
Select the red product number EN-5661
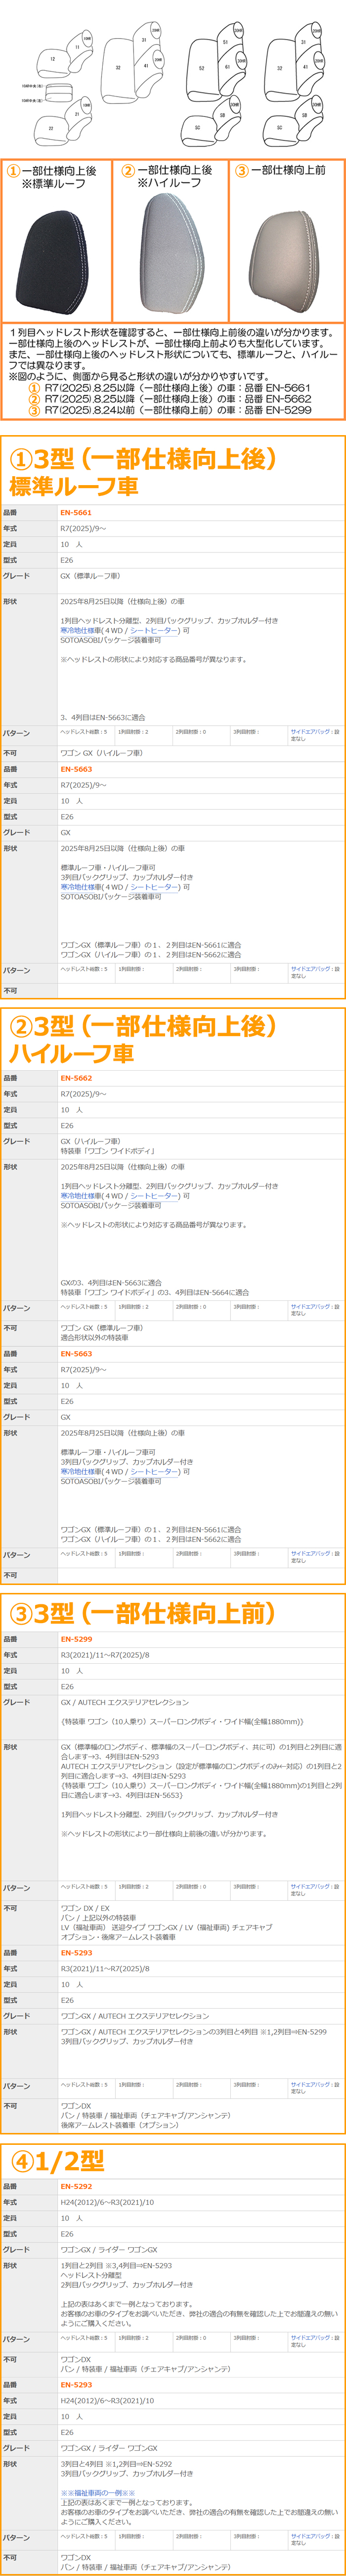(76, 513)
